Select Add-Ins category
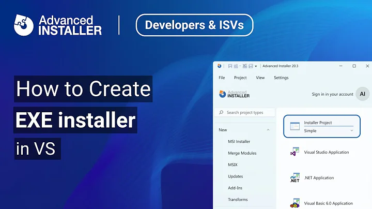The width and height of the screenshot is (372, 209). tap(235, 188)
